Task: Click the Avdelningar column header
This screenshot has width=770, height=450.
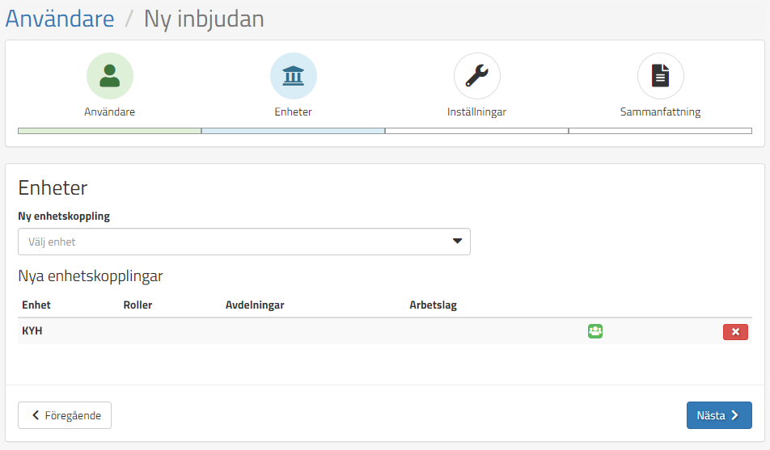Action: tap(254, 305)
